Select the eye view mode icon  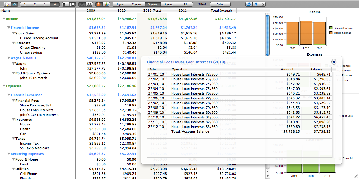point(15,4)
